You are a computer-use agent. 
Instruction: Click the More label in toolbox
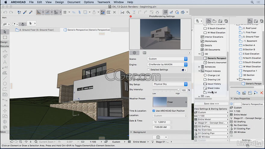3,132
